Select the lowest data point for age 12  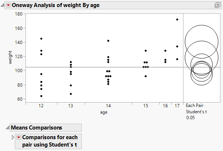click(41, 96)
